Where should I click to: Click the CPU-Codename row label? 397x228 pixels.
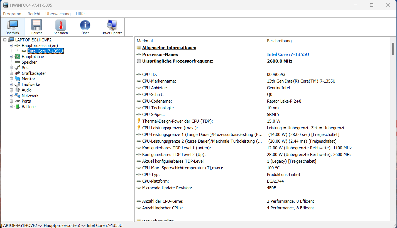(x=157, y=101)
